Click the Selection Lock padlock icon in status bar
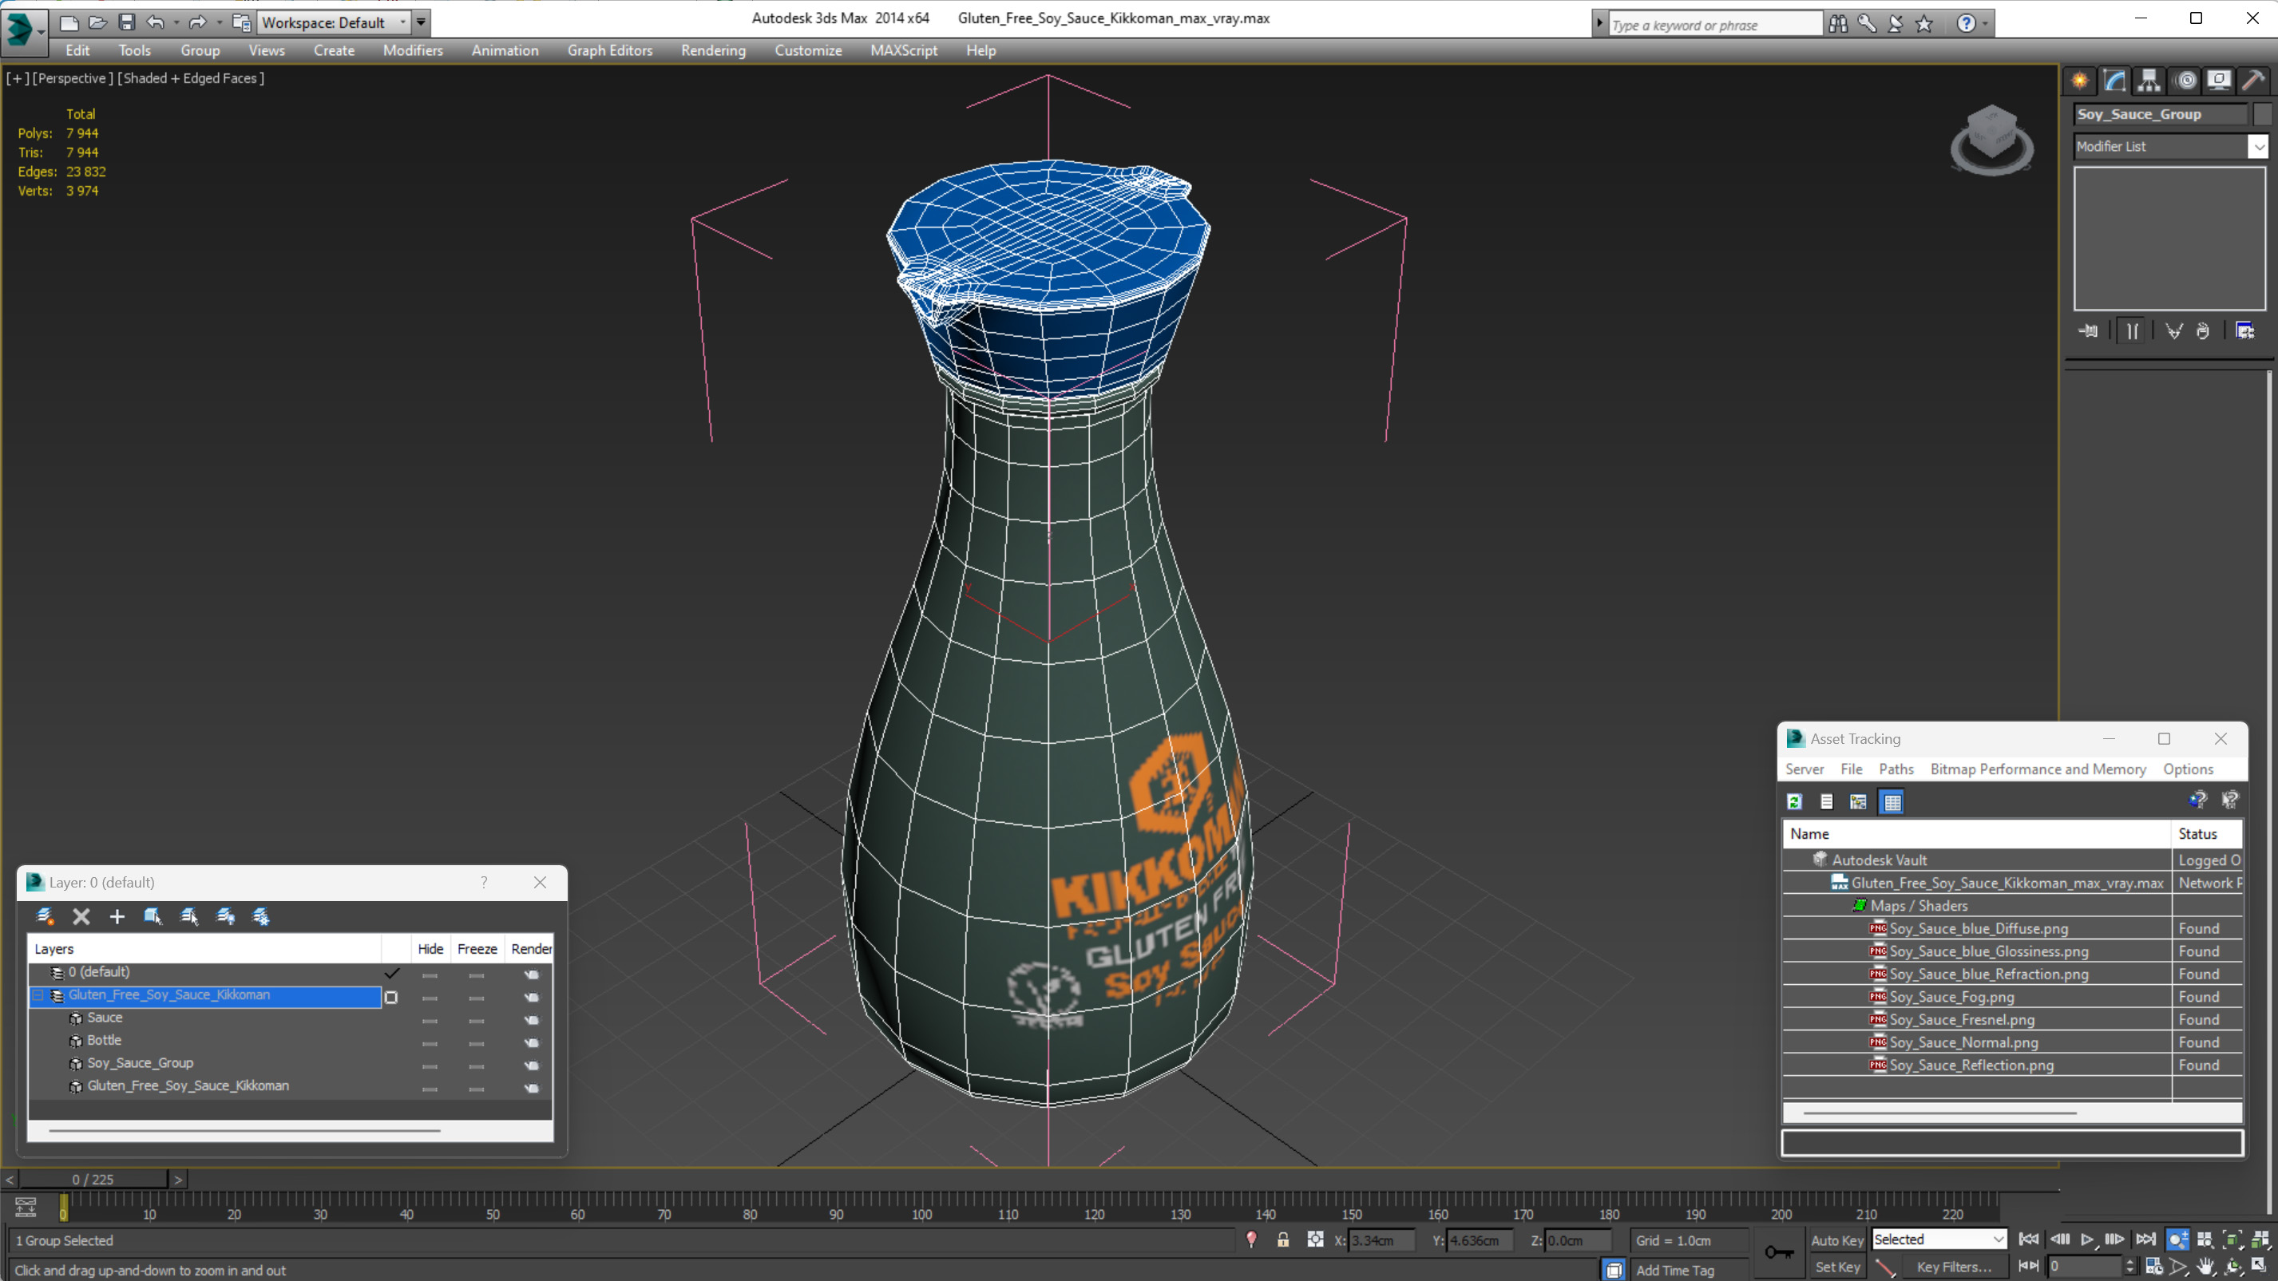 (x=1283, y=1239)
